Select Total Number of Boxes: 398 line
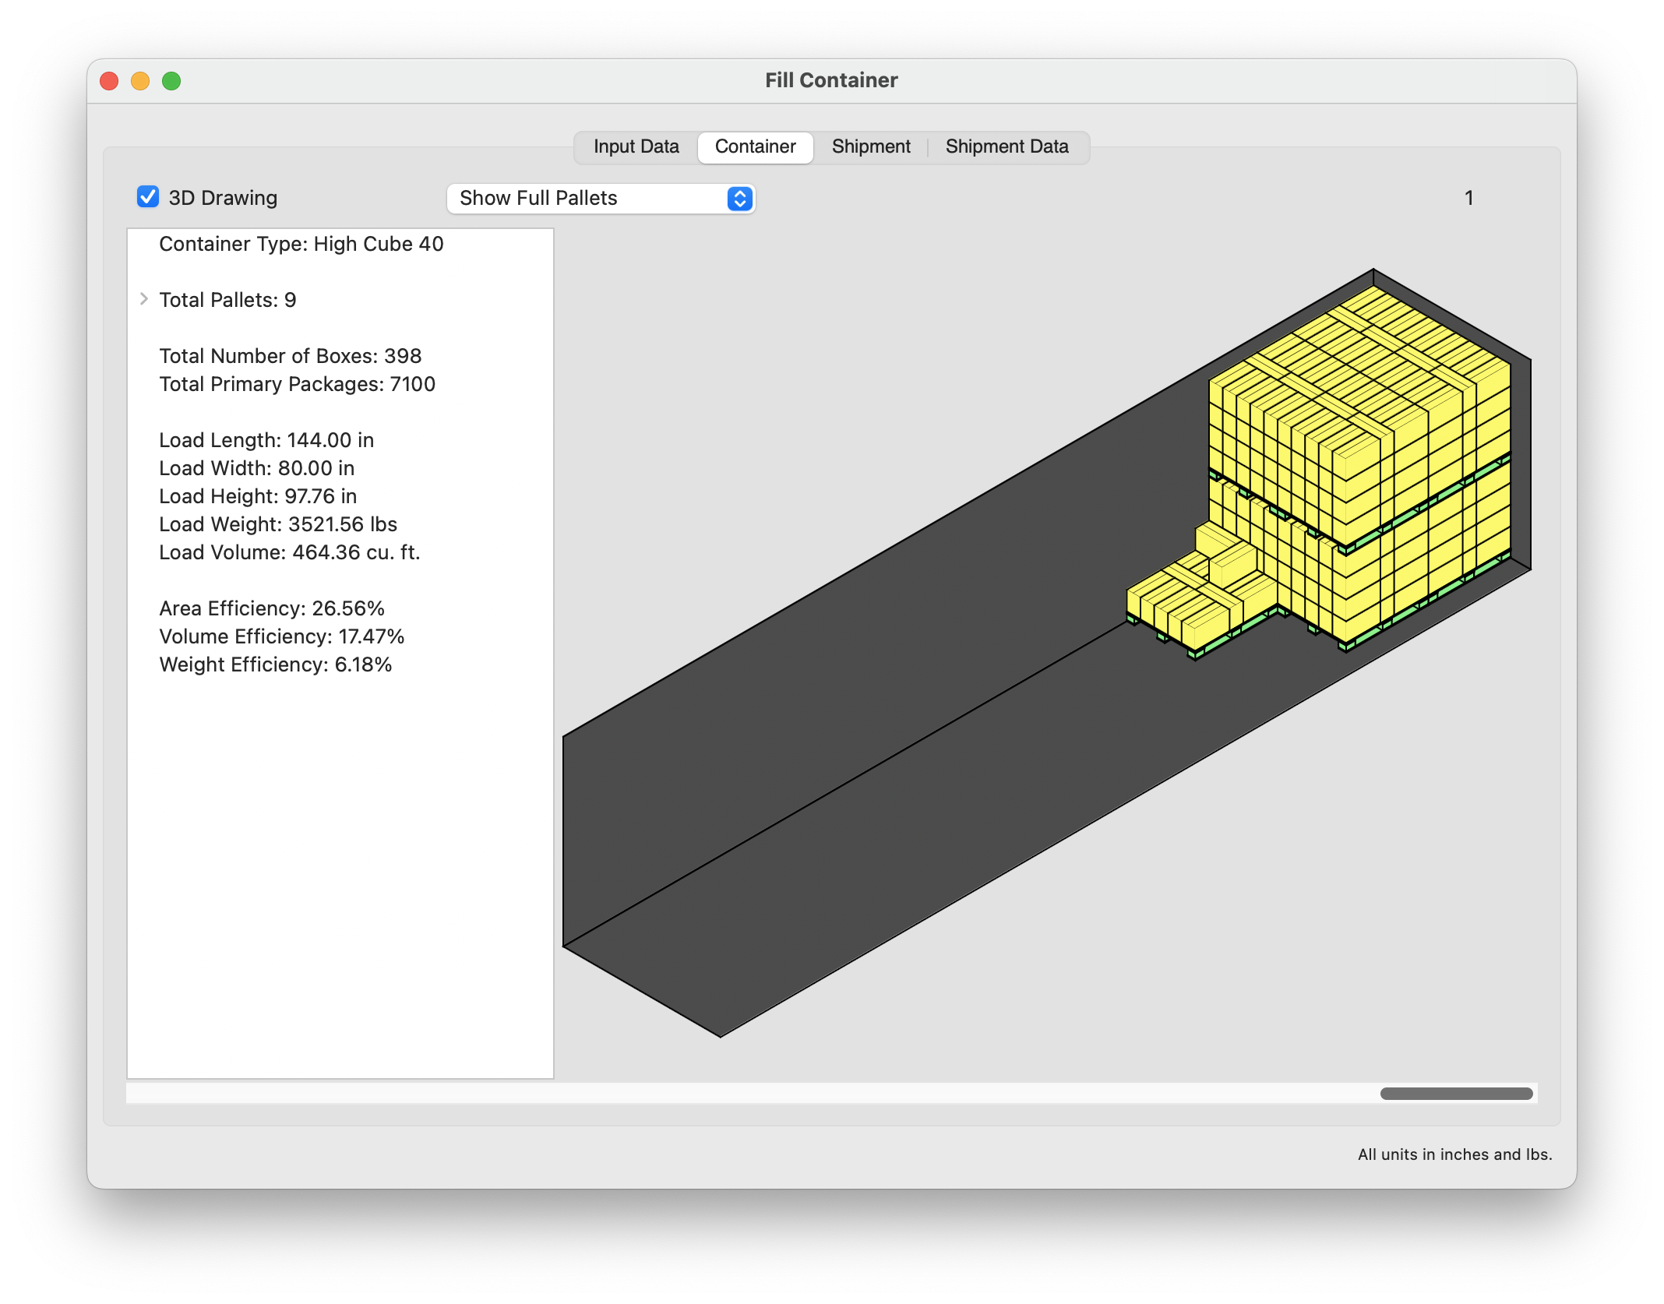 (x=290, y=356)
